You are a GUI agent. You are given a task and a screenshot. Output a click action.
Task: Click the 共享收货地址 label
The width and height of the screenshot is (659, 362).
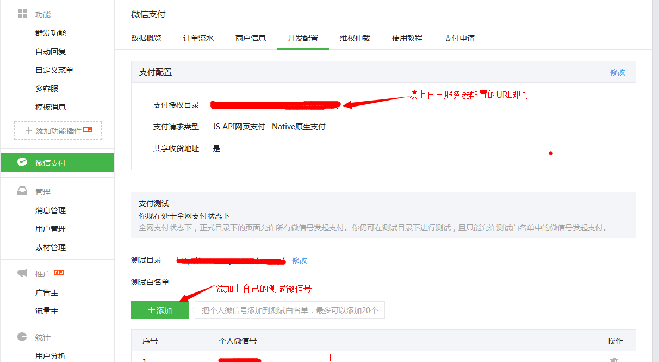point(176,148)
